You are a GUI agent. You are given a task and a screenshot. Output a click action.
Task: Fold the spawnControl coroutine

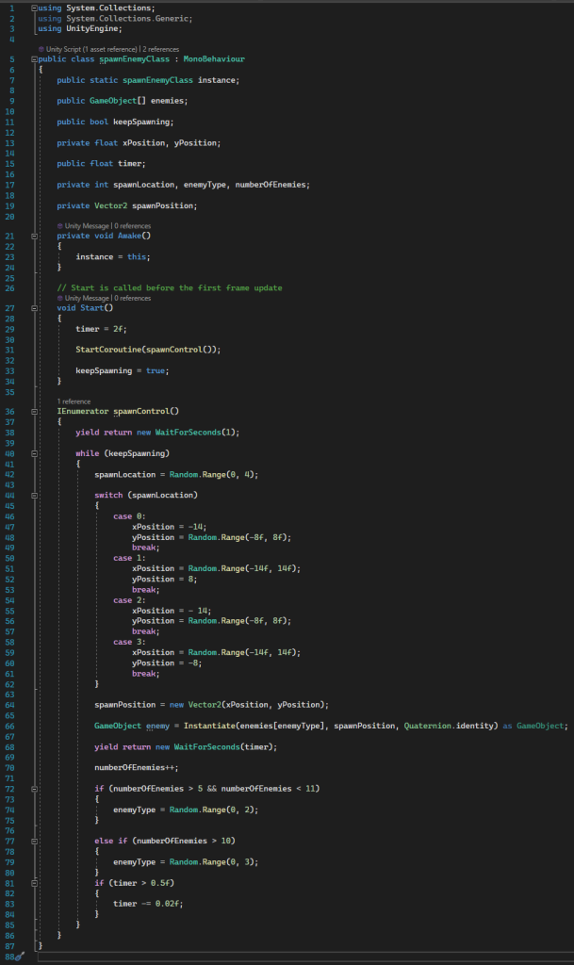[x=34, y=412]
